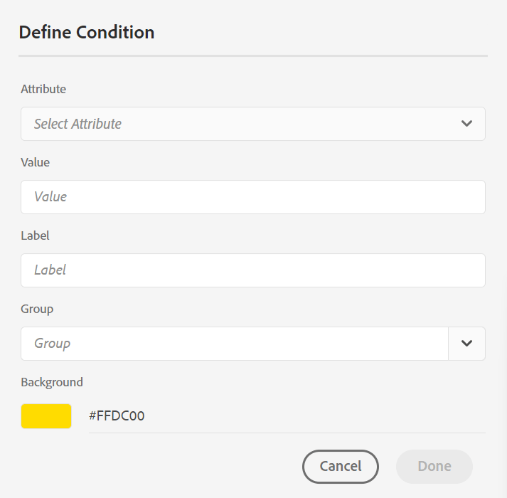Viewport: 507px width, 498px height.
Task: Click the 'Value' label above the field
Action: pos(36,162)
